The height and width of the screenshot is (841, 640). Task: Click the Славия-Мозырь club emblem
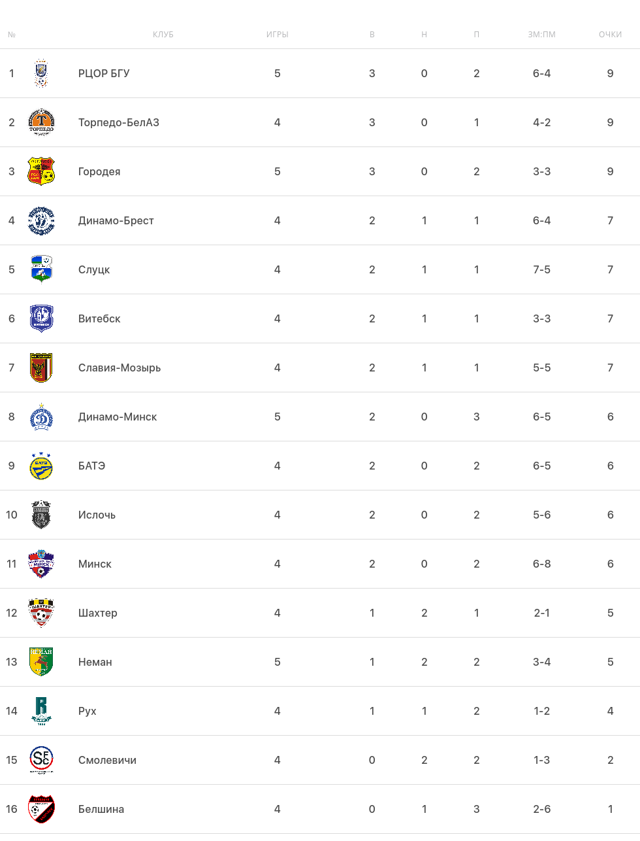click(x=41, y=368)
